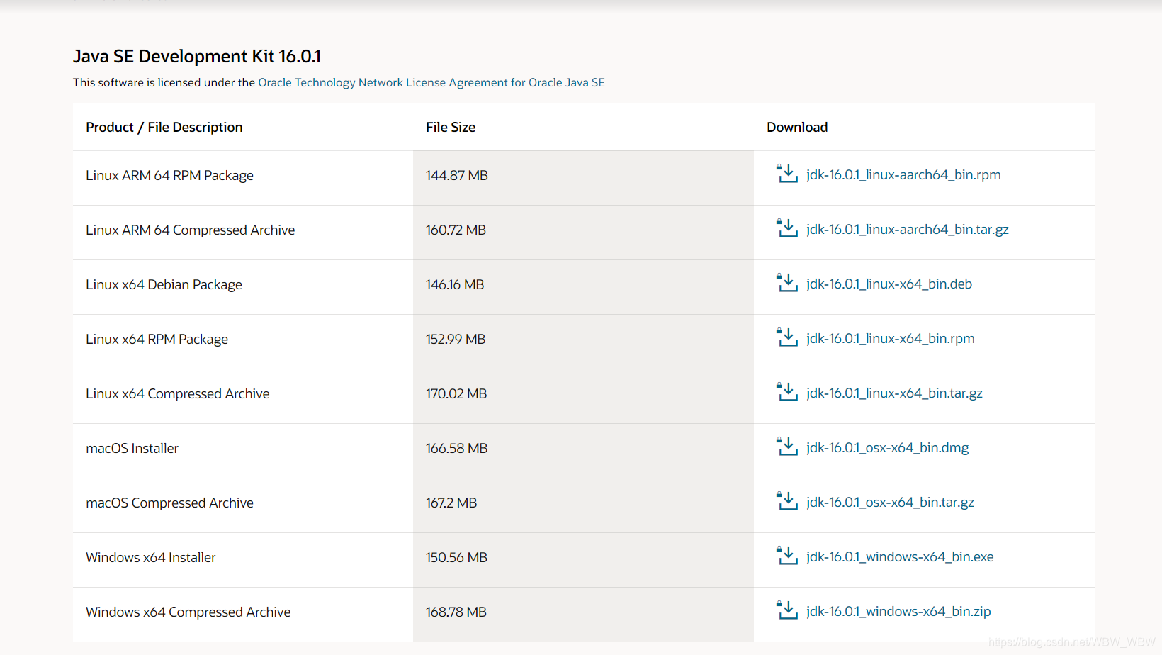
Task: Select Windows x64 Installer text
Action: 151,557
